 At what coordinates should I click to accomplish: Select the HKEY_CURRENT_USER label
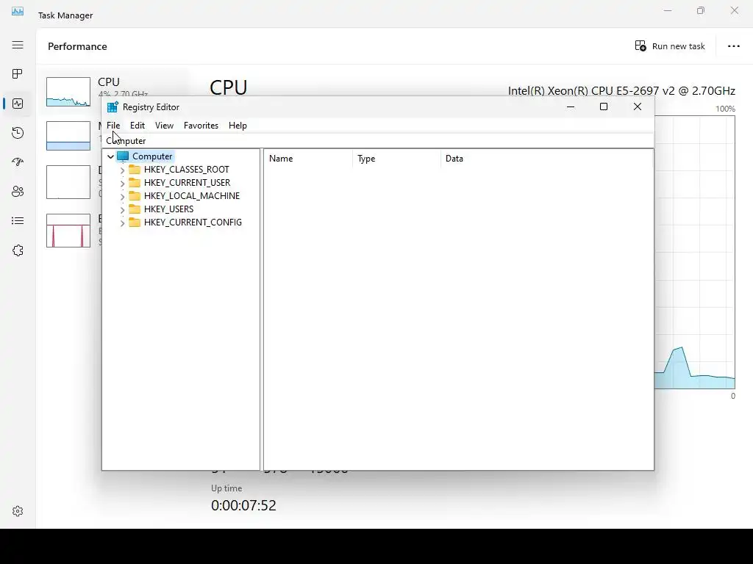click(187, 183)
